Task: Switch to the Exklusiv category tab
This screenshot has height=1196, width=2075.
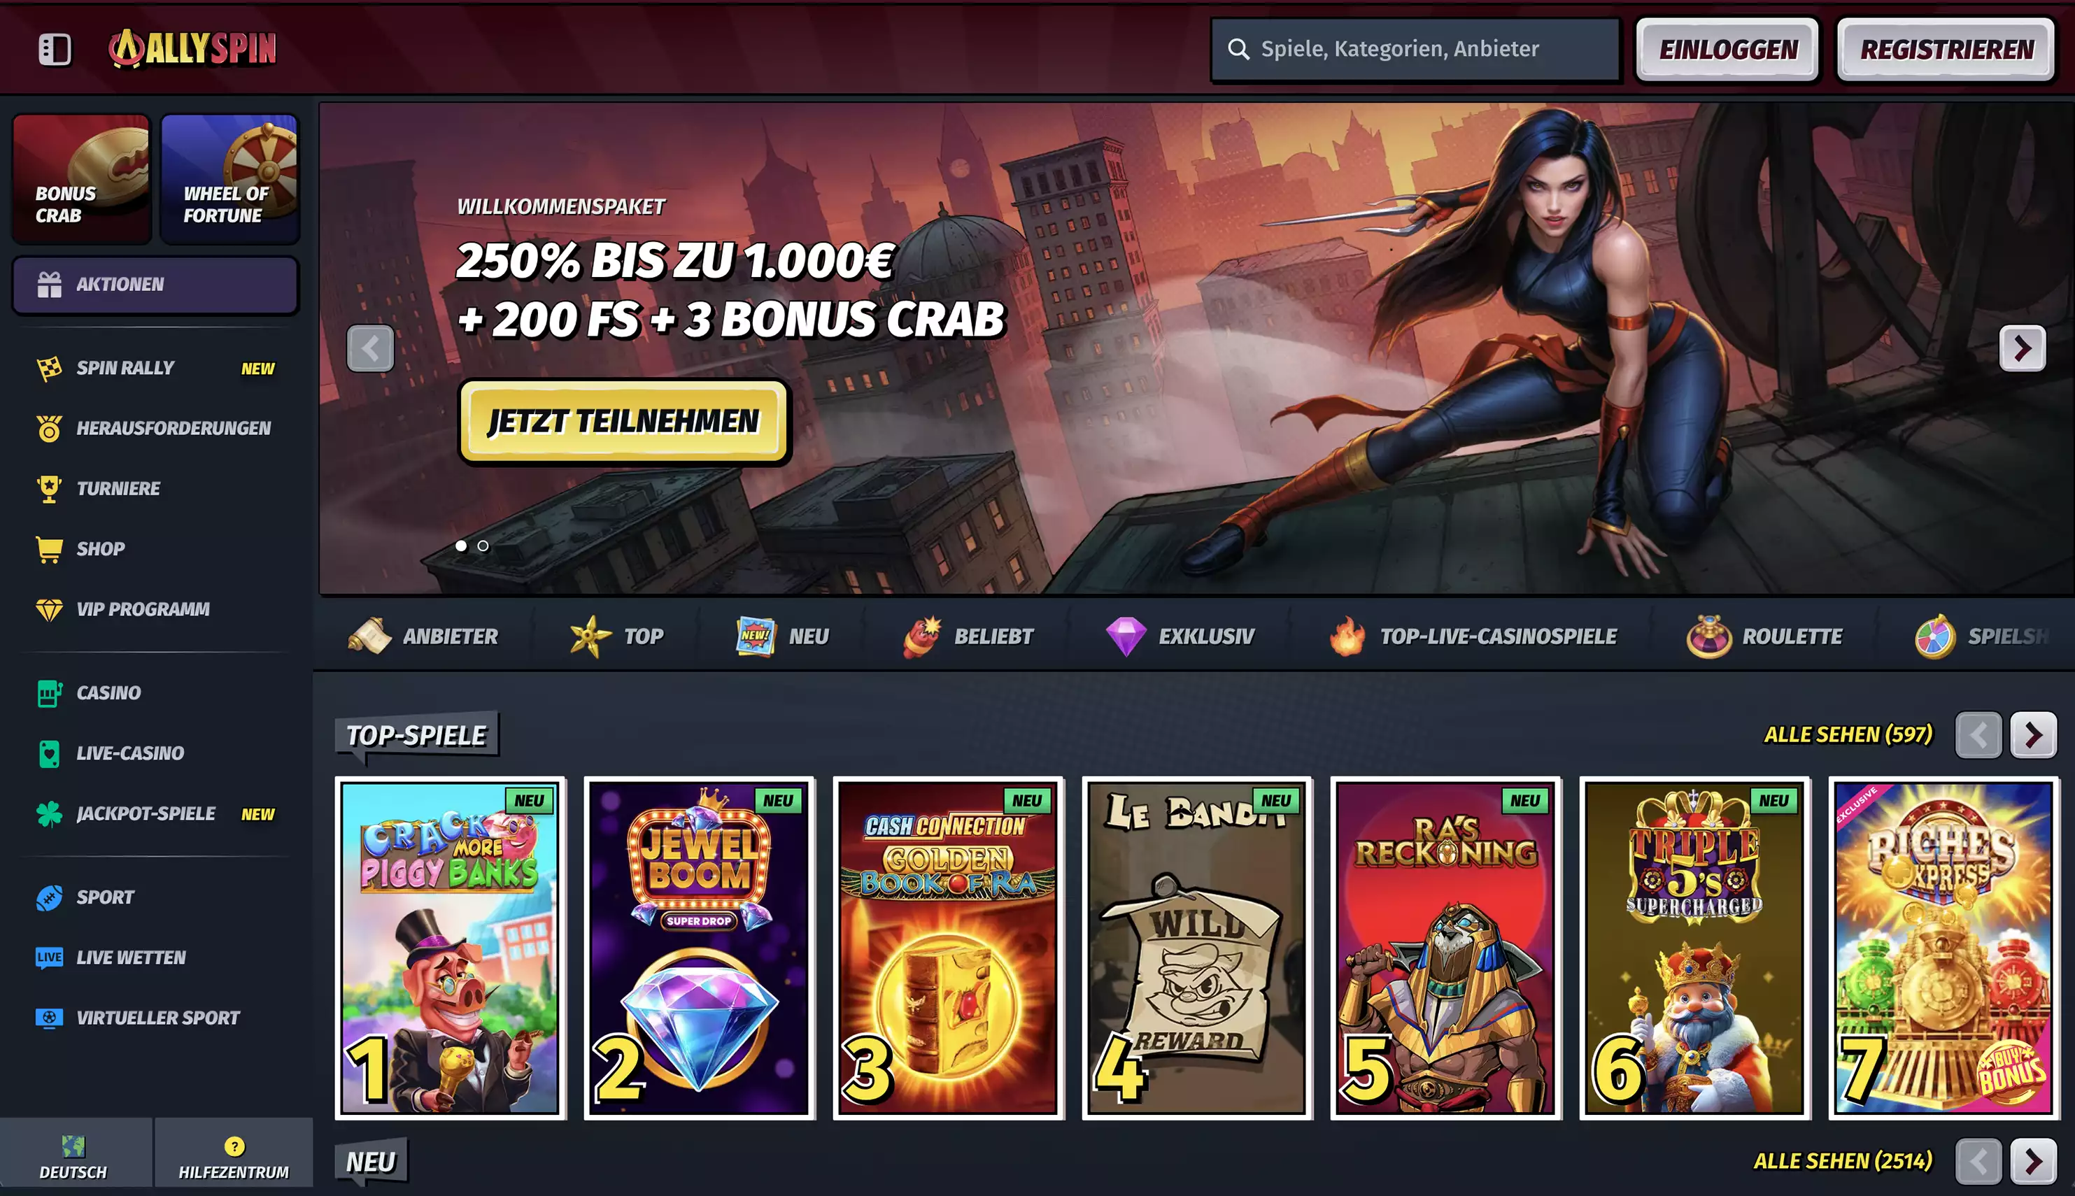Action: pos(1180,636)
